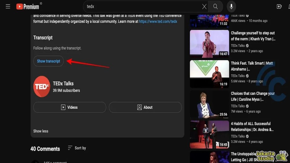Image resolution: width=290 pixels, height=163 pixels.
Task: Click the TEDx Talks channel name
Action: 63,83
